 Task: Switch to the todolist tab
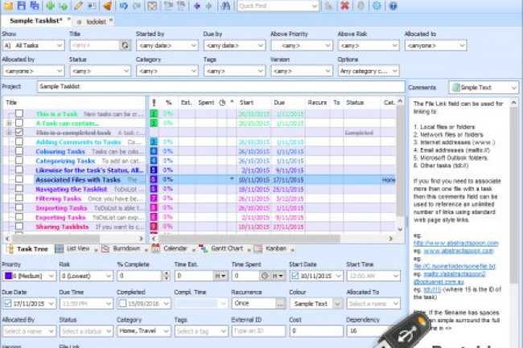pos(97,19)
